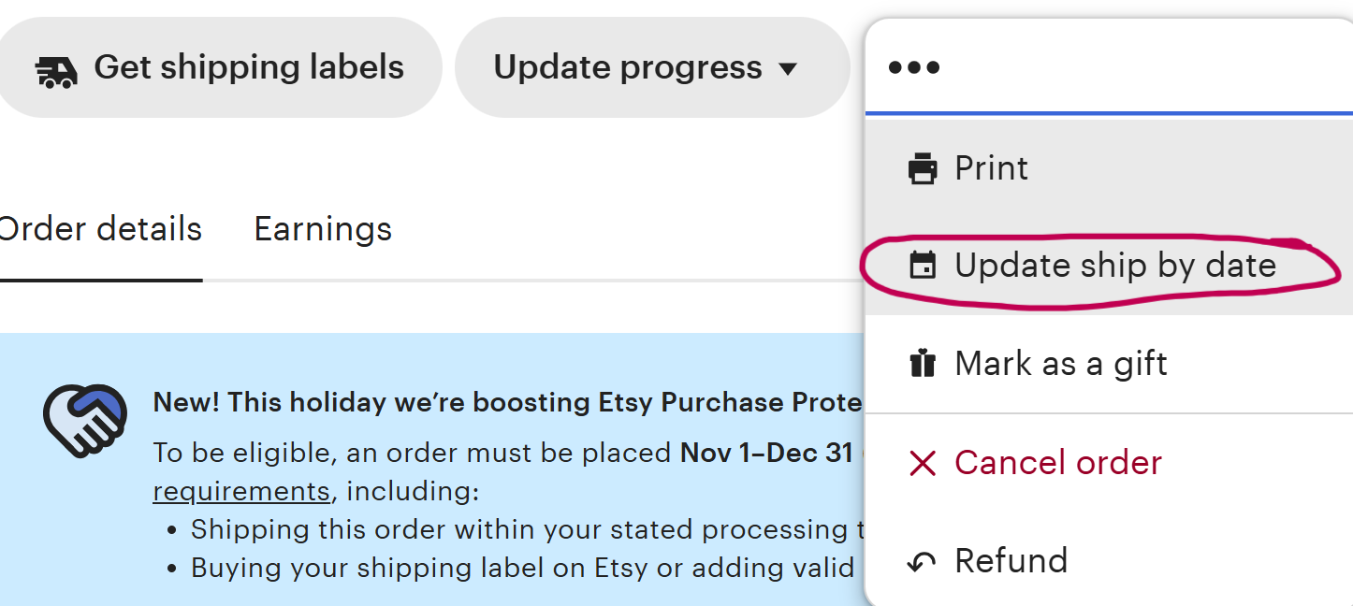The image size is (1353, 606).
Task: Switch to the Order details tab
Action: click(x=99, y=229)
